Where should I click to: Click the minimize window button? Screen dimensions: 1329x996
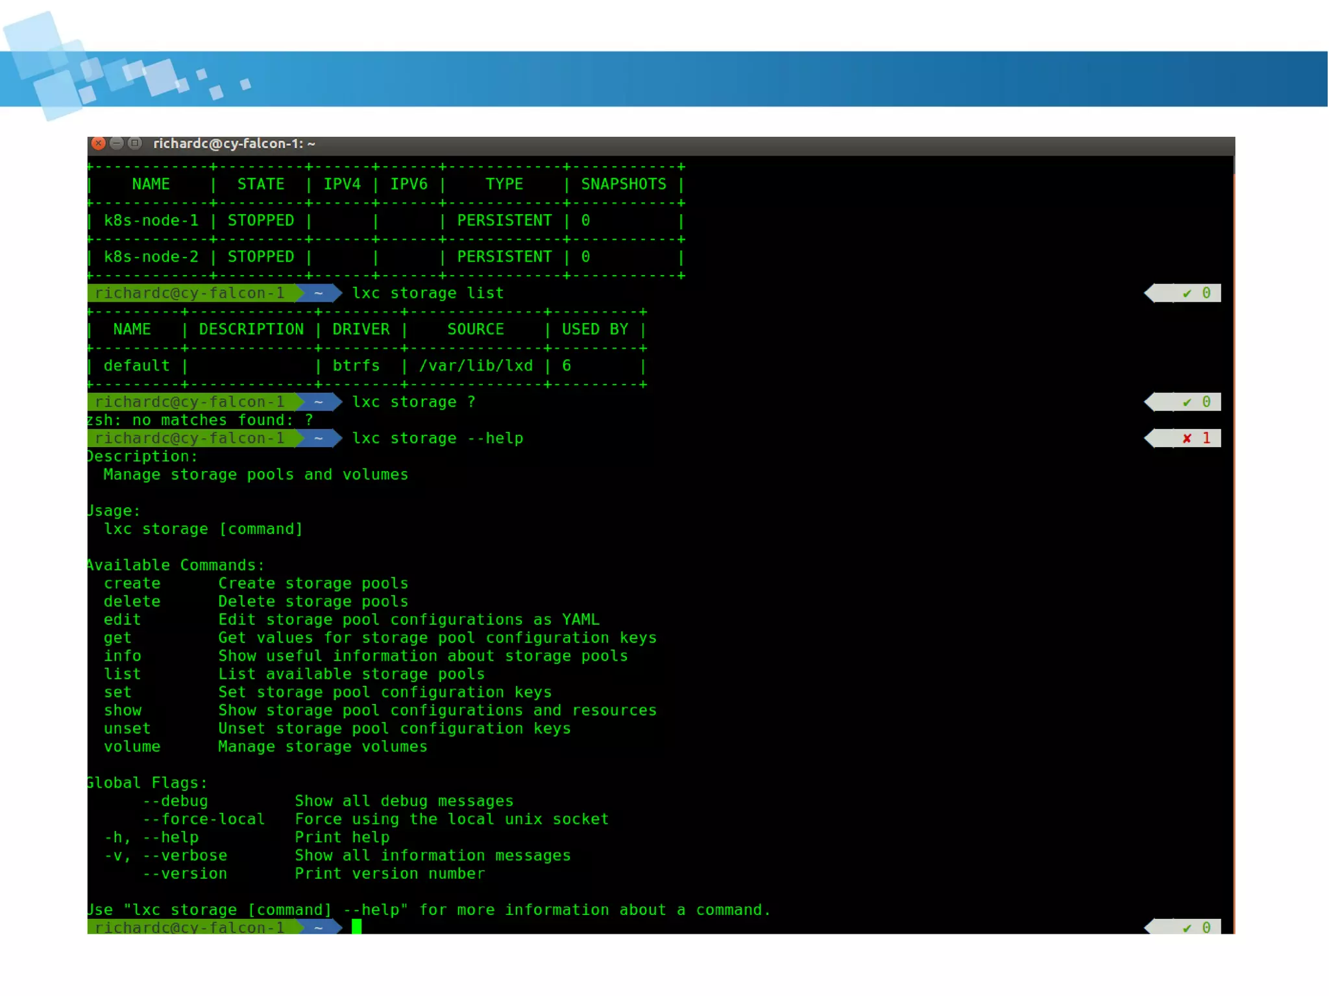pos(117,143)
